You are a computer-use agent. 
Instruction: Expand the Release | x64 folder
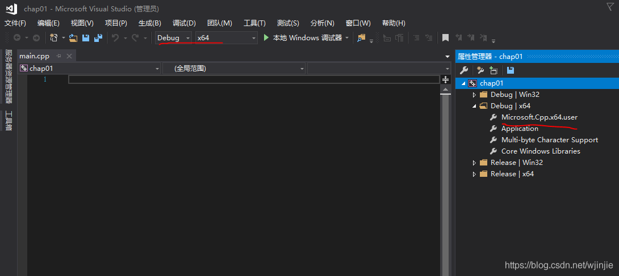475,174
